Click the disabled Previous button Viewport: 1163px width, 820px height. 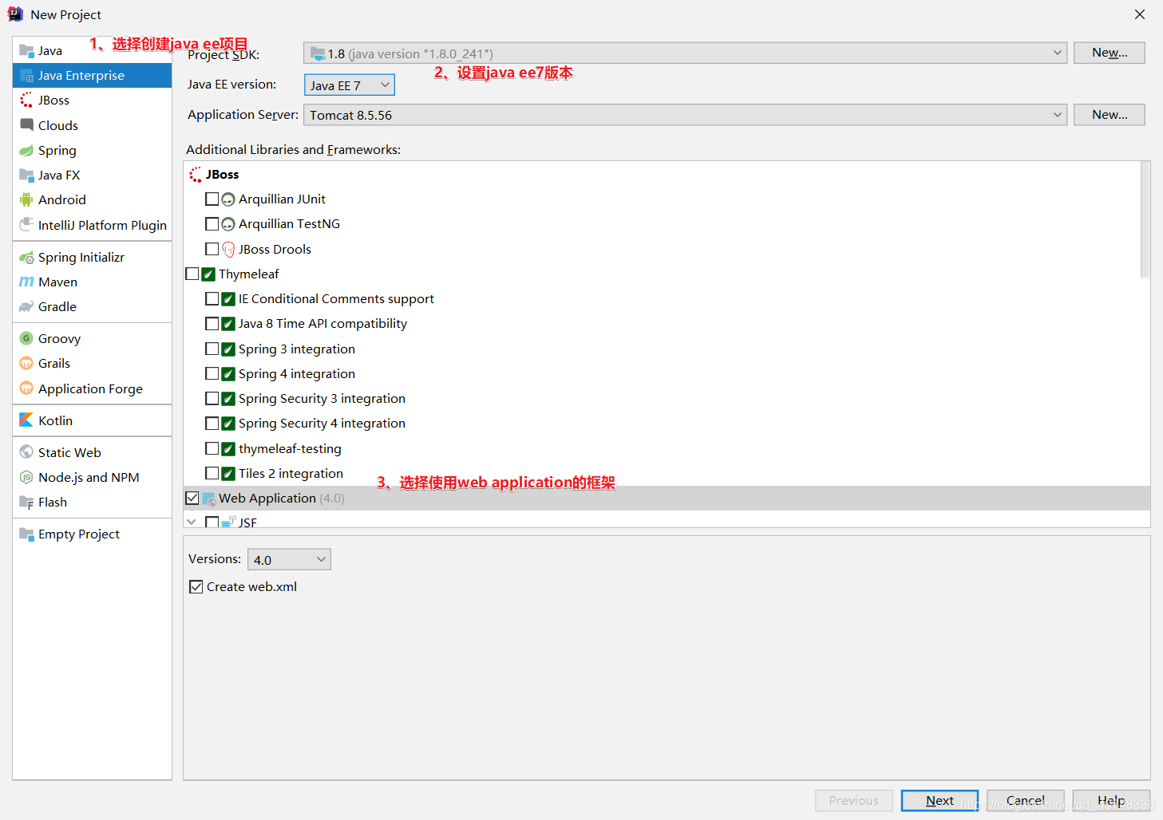pos(854,800)
